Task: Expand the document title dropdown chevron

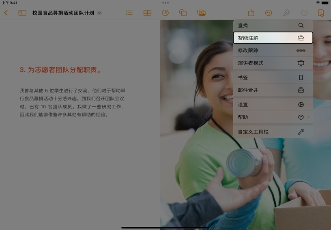Action: coord(99,13)
